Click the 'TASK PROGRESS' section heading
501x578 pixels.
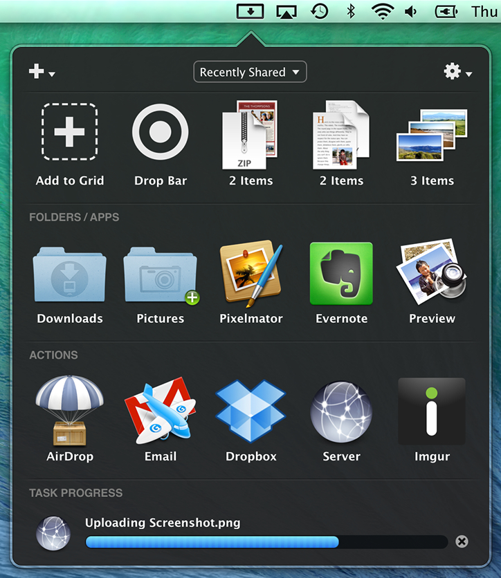75,493
